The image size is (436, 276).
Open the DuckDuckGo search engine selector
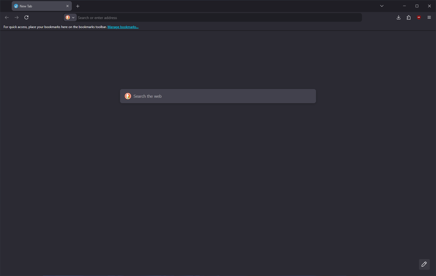point(70,17)
